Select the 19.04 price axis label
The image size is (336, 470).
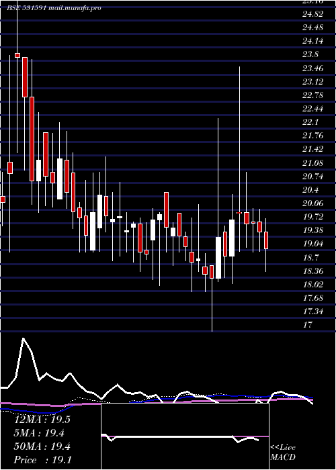tap(312, 244)
